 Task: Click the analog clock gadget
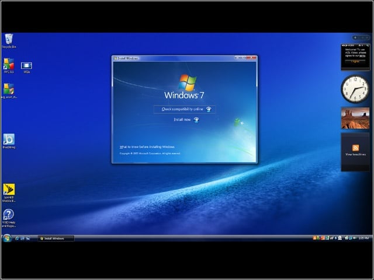point(355,89)
